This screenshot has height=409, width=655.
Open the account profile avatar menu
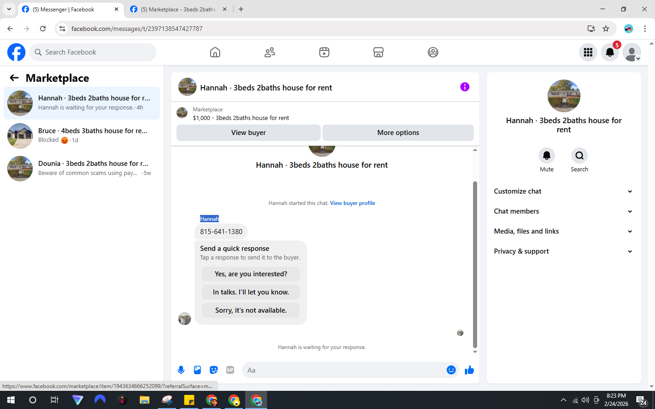[632, 52]
